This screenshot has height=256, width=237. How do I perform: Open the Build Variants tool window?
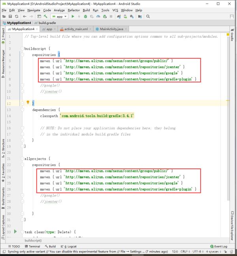[x=3, y=198]
